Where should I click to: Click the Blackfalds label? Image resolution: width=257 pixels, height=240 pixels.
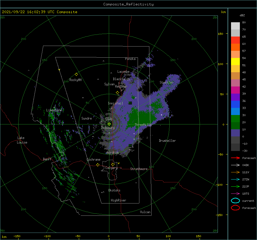[x=121, y=79]
